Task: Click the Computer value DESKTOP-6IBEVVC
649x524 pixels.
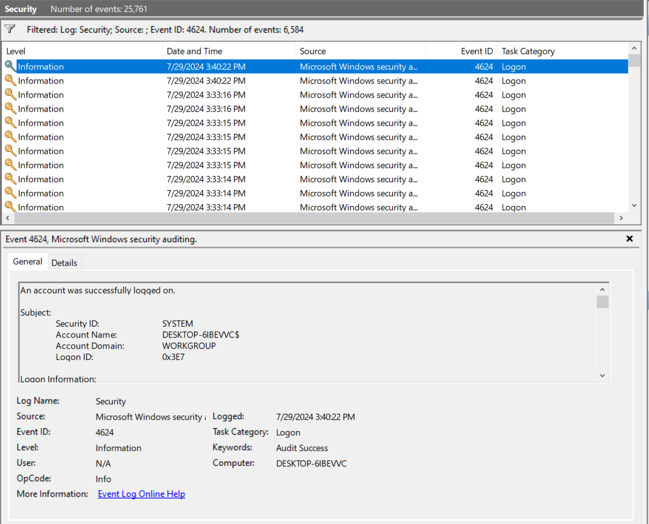Action: (x=311, y=464)
